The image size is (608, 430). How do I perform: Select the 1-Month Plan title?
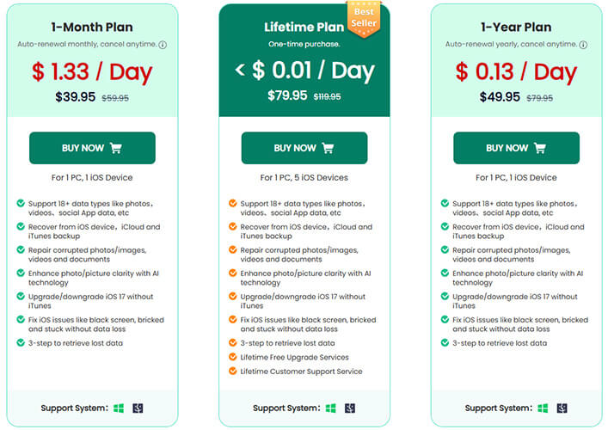coord(92,28)
